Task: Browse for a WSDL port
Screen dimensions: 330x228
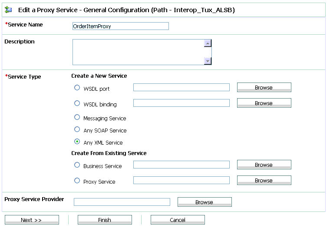Action: coord(264,87)
